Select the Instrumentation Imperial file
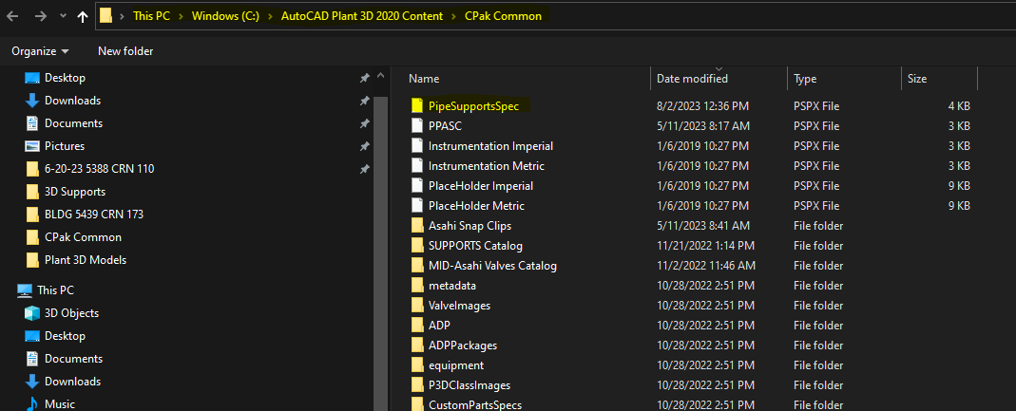The image size is (1016, 411). (x=490, y=145)
